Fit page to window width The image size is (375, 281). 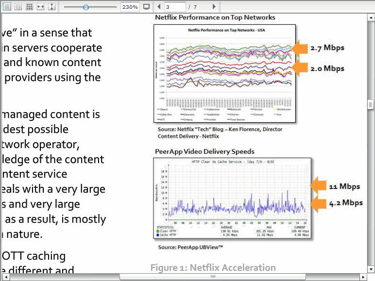41,7
